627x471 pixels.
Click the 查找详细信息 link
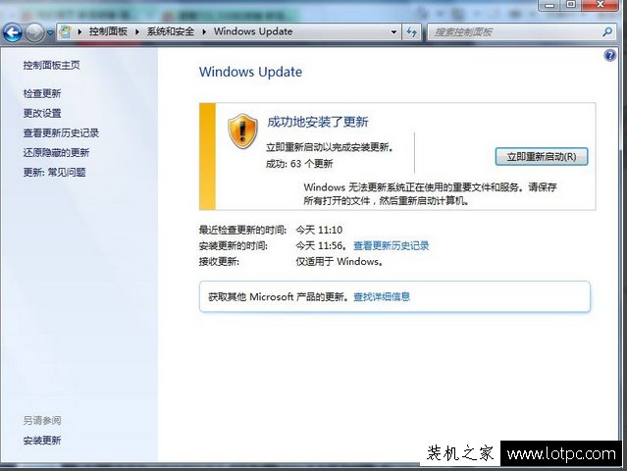click(x=382, y=296)
